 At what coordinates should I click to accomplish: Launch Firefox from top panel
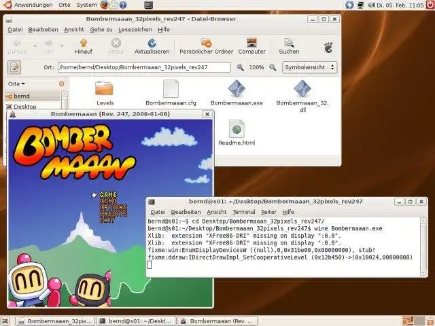[104, 5]
